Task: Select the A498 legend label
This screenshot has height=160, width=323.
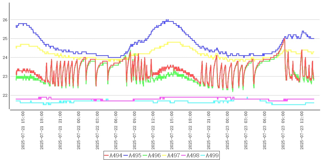Action: point(193,155)
